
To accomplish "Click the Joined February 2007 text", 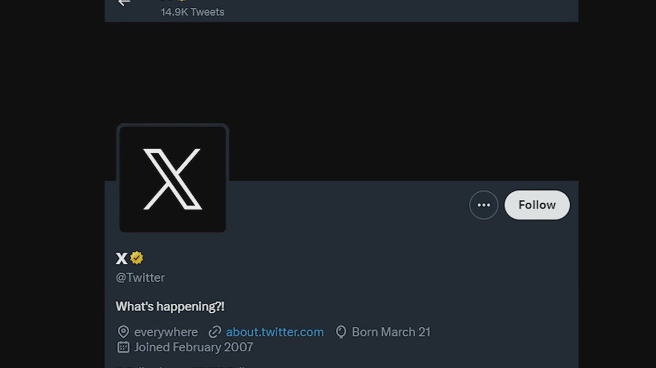I will [193, 347].
